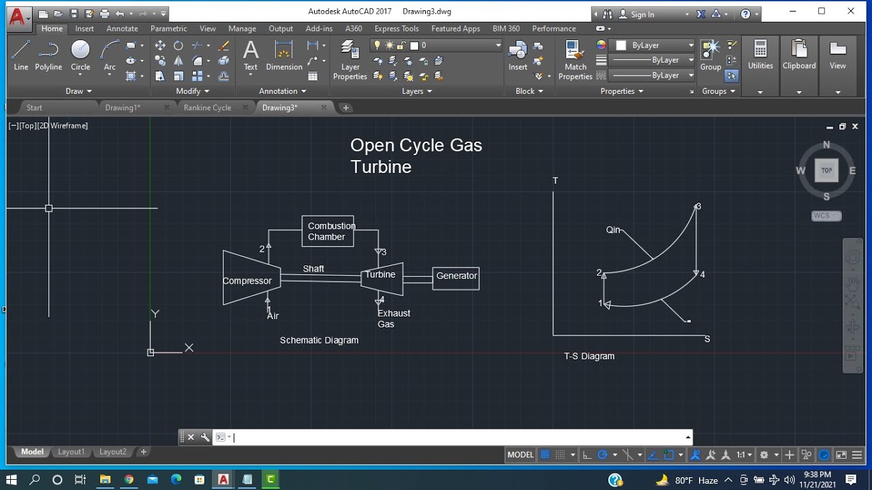Open the Annotate ribbon tab
Viewport: 872px width, 490px height.
[x=122, y=29]
